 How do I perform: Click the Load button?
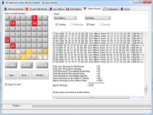11,75
